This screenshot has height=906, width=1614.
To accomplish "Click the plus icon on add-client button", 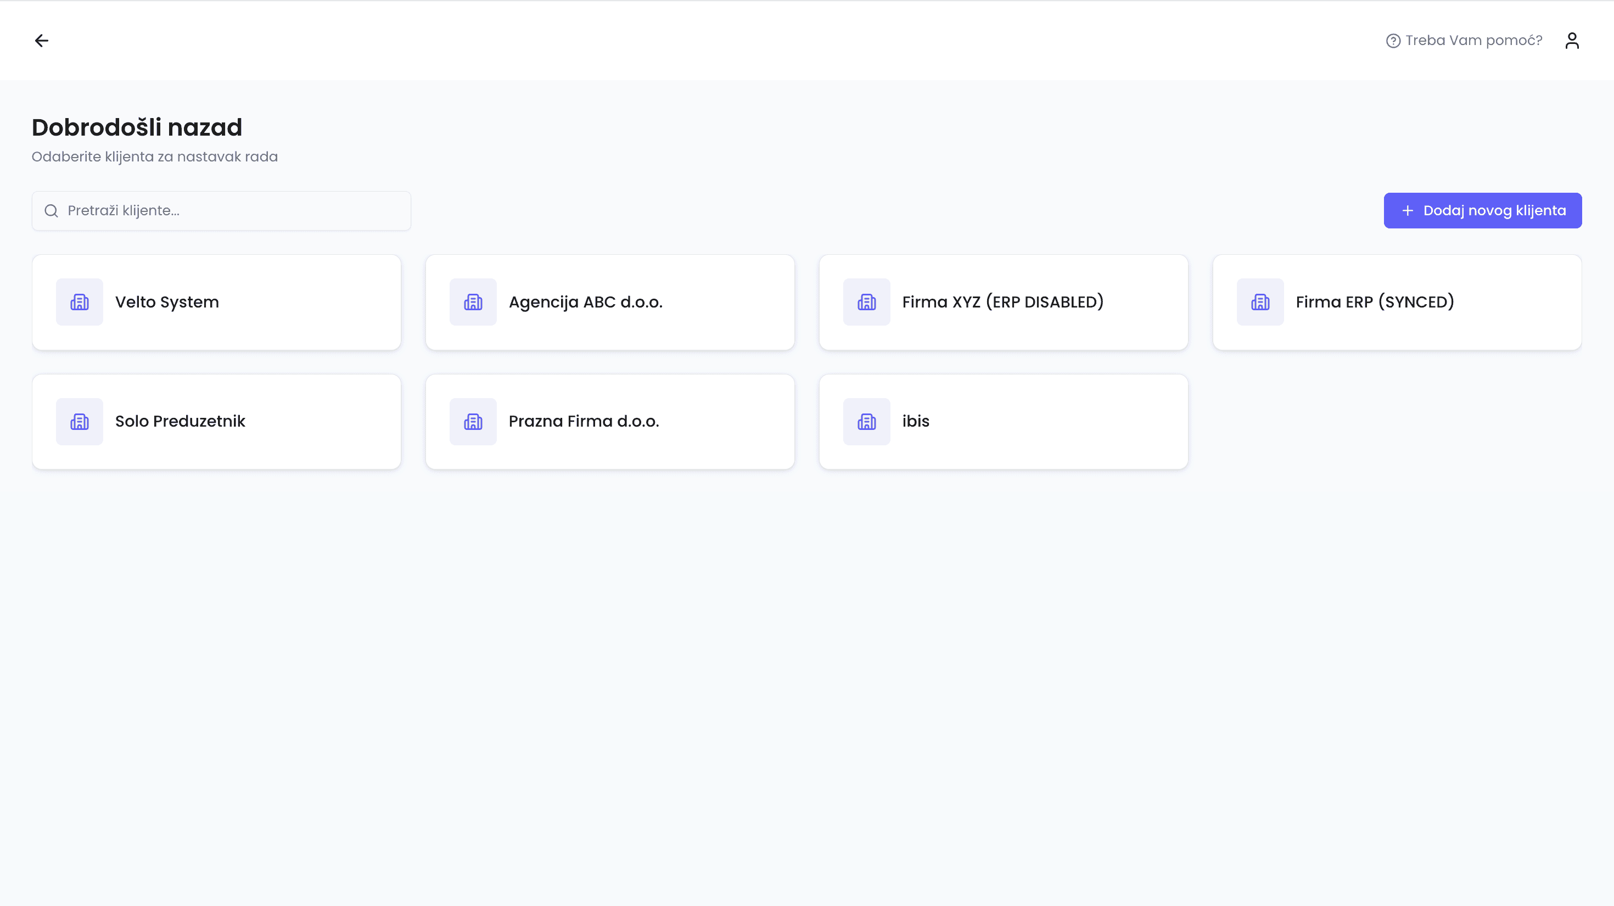I will click(1407, 210).
